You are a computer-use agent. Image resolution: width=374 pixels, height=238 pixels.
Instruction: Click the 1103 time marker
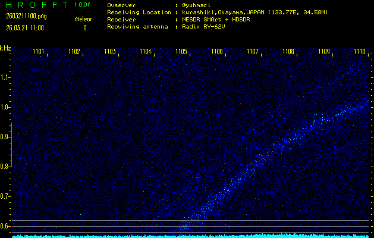point(110,52)
